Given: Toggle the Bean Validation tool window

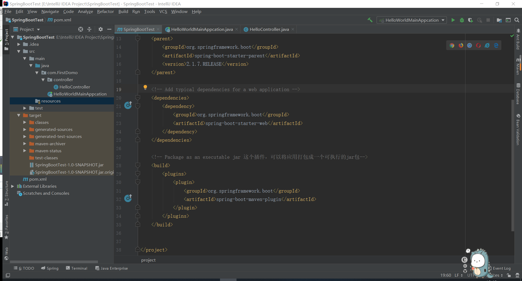Looking at the screenshot, I should tap(518, 130).
